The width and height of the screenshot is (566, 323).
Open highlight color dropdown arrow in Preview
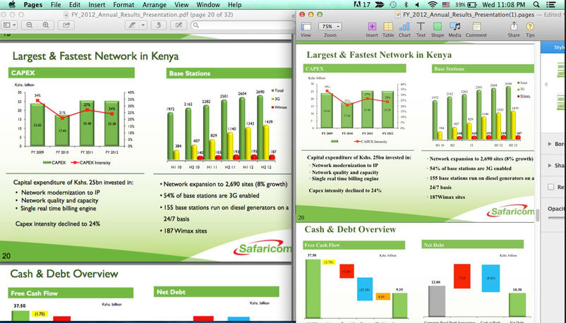click(x=143, y=25)
